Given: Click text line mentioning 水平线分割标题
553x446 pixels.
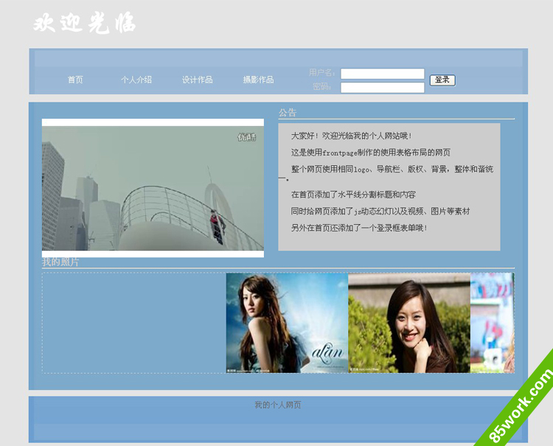Looking at the screenshot, I should (x=353, y=195).
